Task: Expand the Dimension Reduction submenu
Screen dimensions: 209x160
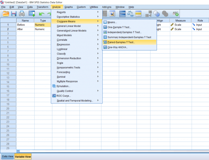Action: (77, 58)
